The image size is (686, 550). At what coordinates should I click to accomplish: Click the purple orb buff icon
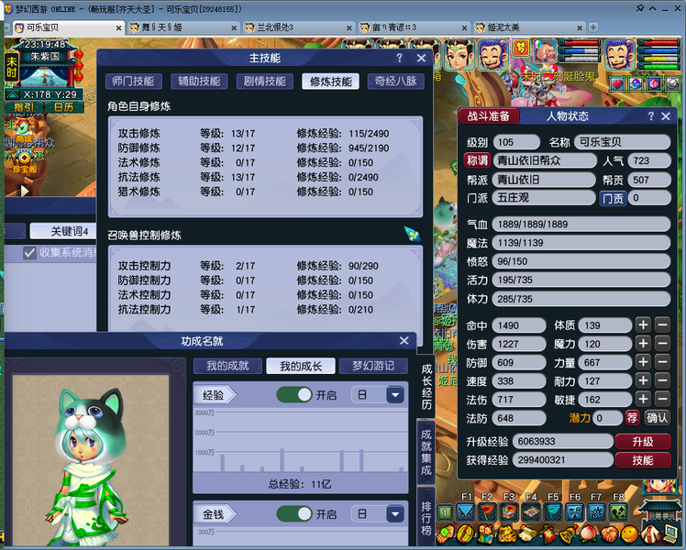pos(636,83)
